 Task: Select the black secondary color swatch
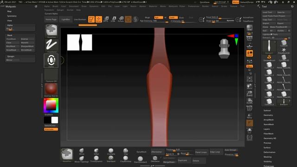point(47,120)
